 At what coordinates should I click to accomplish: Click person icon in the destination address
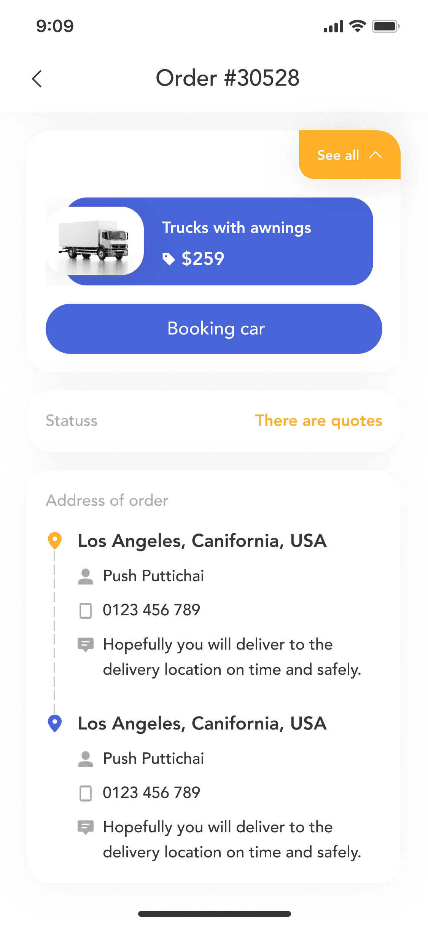[x=86, y=759]
